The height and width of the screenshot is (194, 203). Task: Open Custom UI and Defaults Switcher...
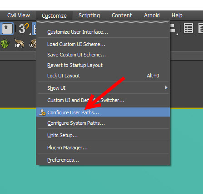tap(103, 100)
